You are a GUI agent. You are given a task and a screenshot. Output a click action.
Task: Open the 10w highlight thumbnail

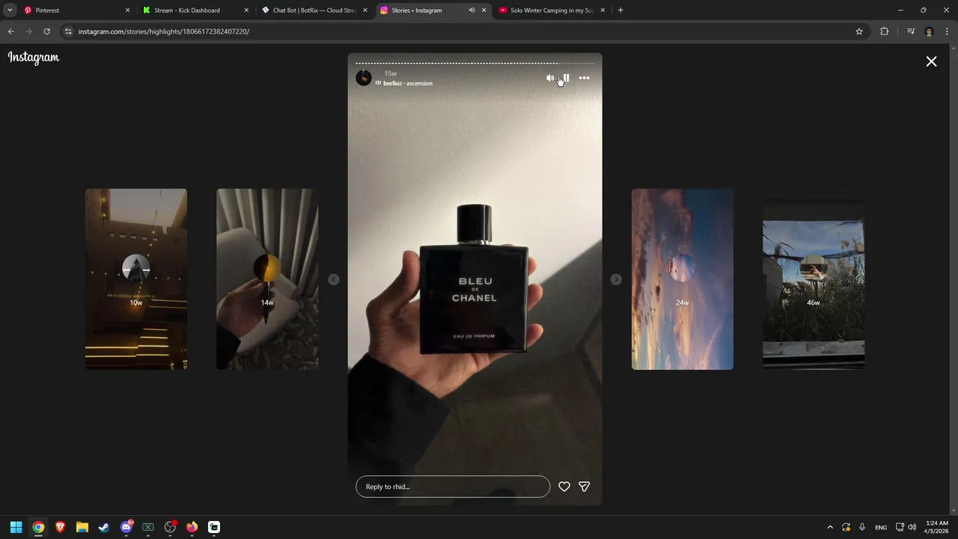pos(136,279)
